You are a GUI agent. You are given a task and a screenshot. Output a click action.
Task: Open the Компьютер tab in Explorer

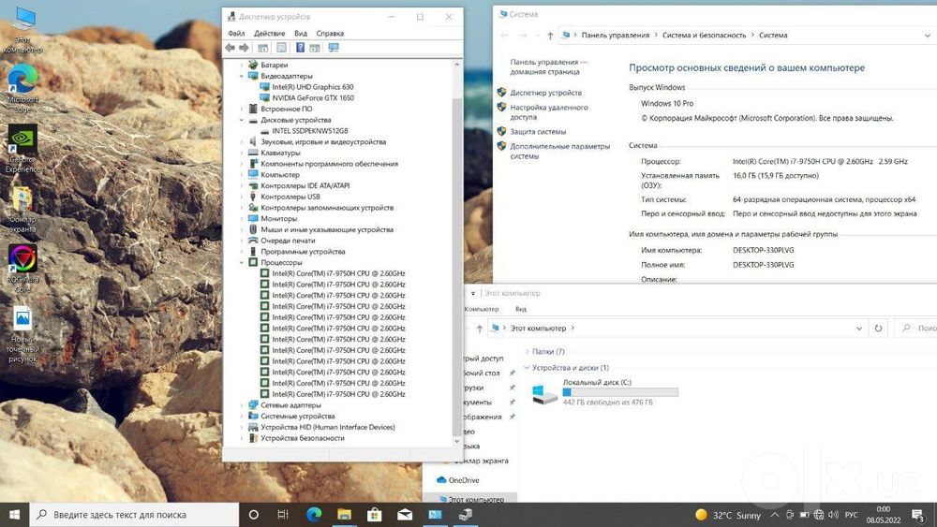pyautogui.click(x=481, y=309)
